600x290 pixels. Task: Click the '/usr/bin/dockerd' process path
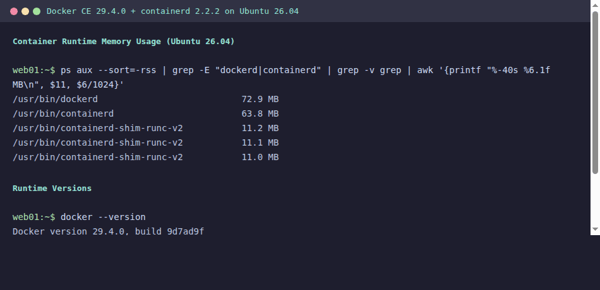pos(55,100)
